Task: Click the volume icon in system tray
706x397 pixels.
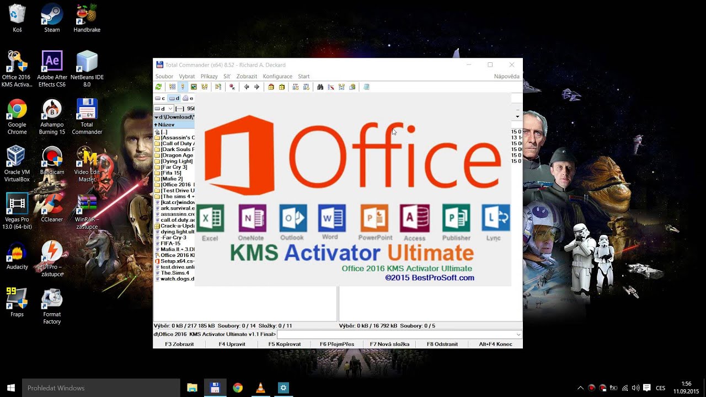Action: [x=635, y=388]
